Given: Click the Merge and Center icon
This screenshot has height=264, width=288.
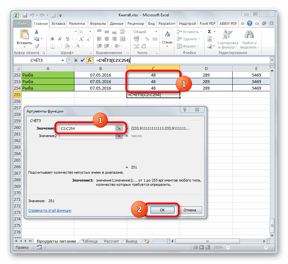Looking at the screenshot, I should pos(123,39).
